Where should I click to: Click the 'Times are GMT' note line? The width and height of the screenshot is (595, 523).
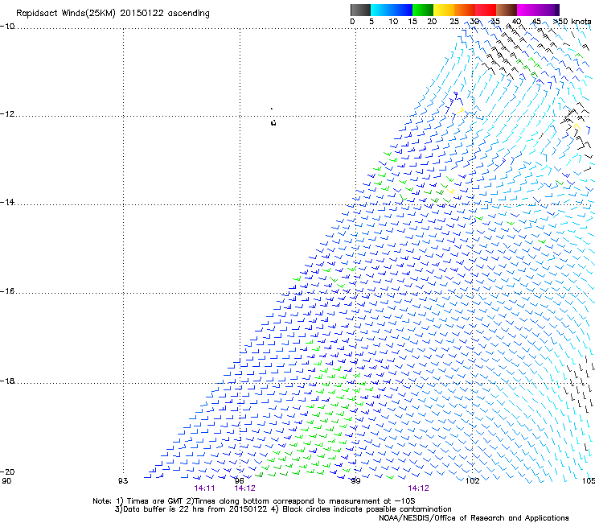254,501
